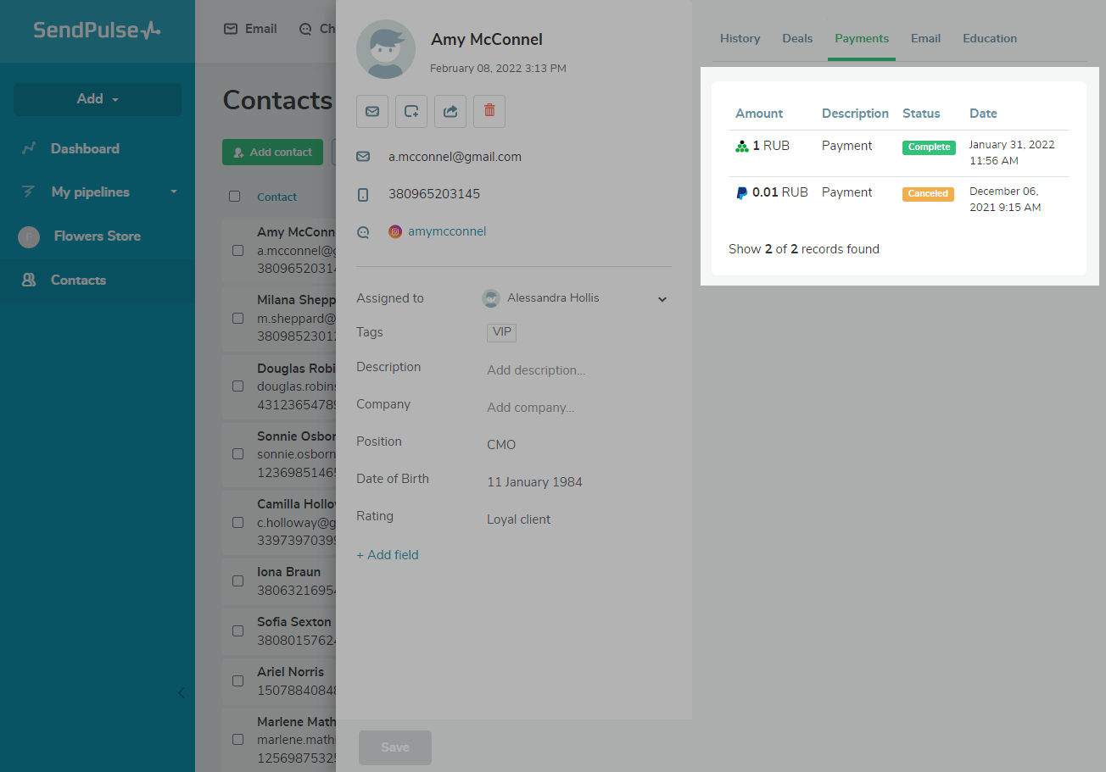Image resolution: width=1106 pixels, height=772 pixels.
Task: Tick the Sofia Sexton row checkbox
Action: (x=238, y=630)
